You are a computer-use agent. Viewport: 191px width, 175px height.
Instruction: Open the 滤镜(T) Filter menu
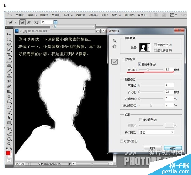click(x=81, y=15)
